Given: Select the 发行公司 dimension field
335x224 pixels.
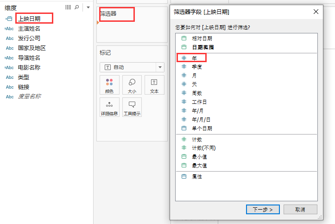Looking at the screenshot, I should point(29,38).
